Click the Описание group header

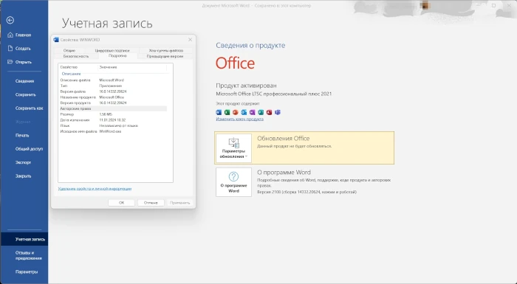coord(71,74)
